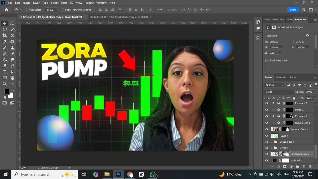
Task: Select the Crop tool
Action: pos(5,35)
